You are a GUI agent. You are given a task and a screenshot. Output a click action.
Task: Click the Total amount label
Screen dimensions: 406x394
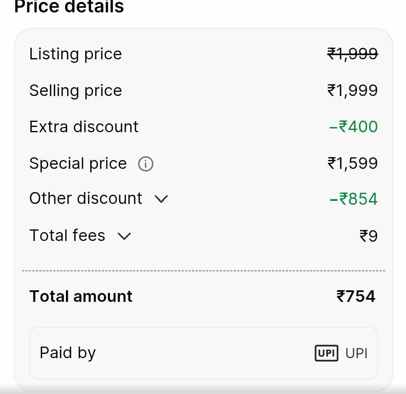[x=81, y=296]
